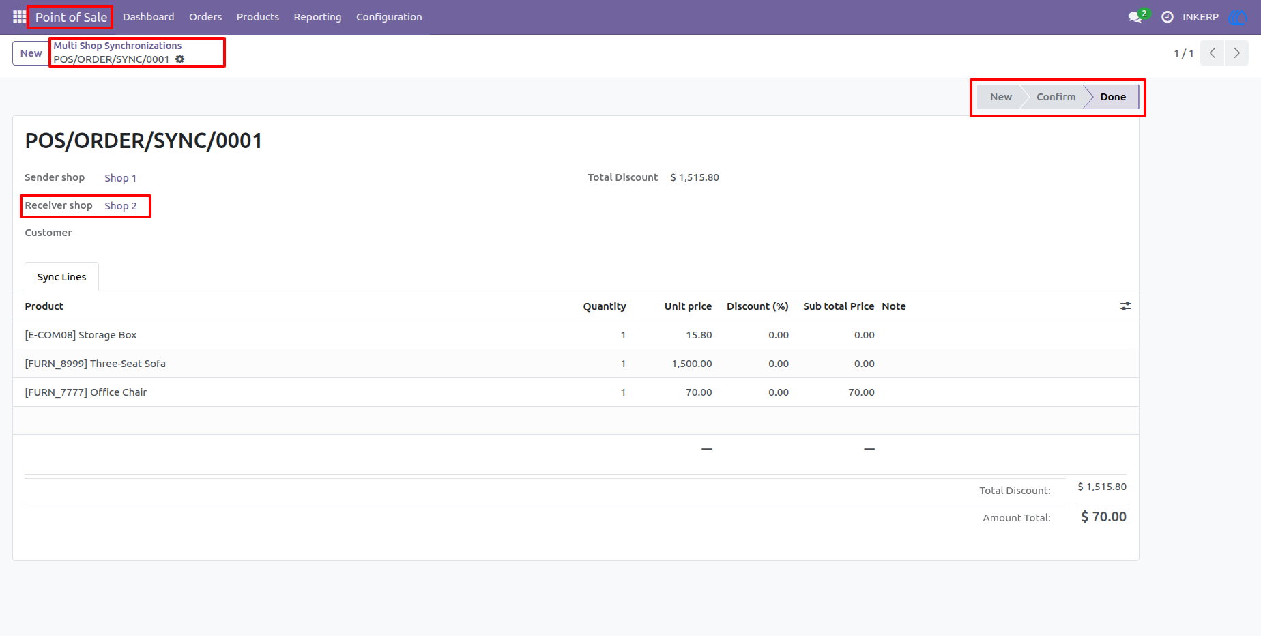The width and height of the screenshot is (1261, 636).
Task: Open the Shop 2 receiver shop link
Action: pyautogui.click(x=120, y=206)
